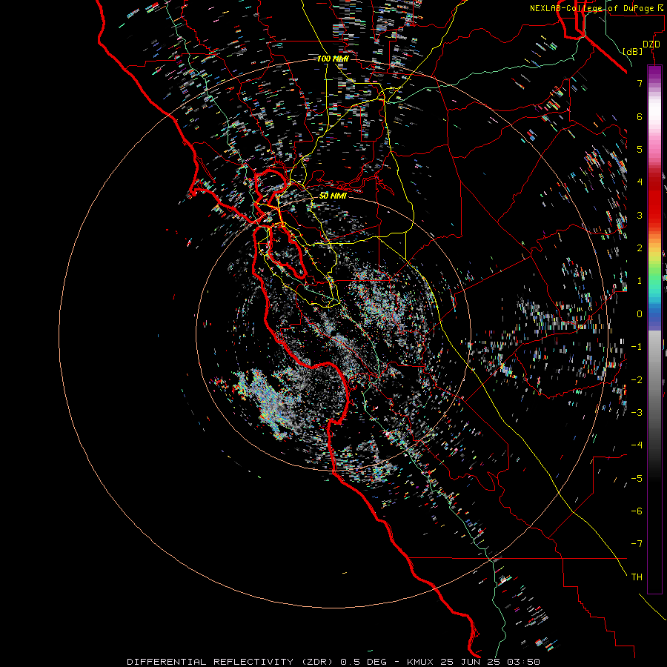Click the 50 NMI range ring label
This screenshot has height=667, width=667.
333,196
